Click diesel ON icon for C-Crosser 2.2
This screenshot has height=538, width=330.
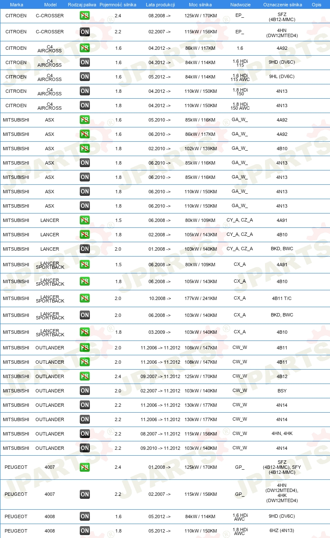click(85, 32)
